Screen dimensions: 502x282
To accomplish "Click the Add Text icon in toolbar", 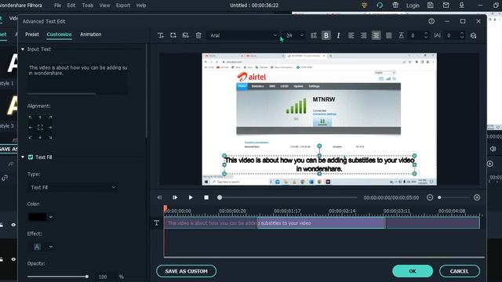I will [161, 35].
